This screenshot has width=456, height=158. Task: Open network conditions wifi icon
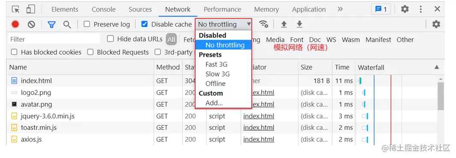[x=264, y=24]
